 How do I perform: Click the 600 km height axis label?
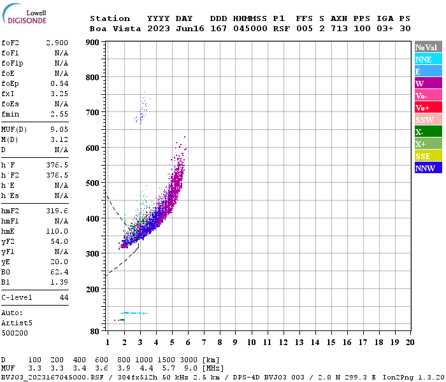[x=92, y=148]
